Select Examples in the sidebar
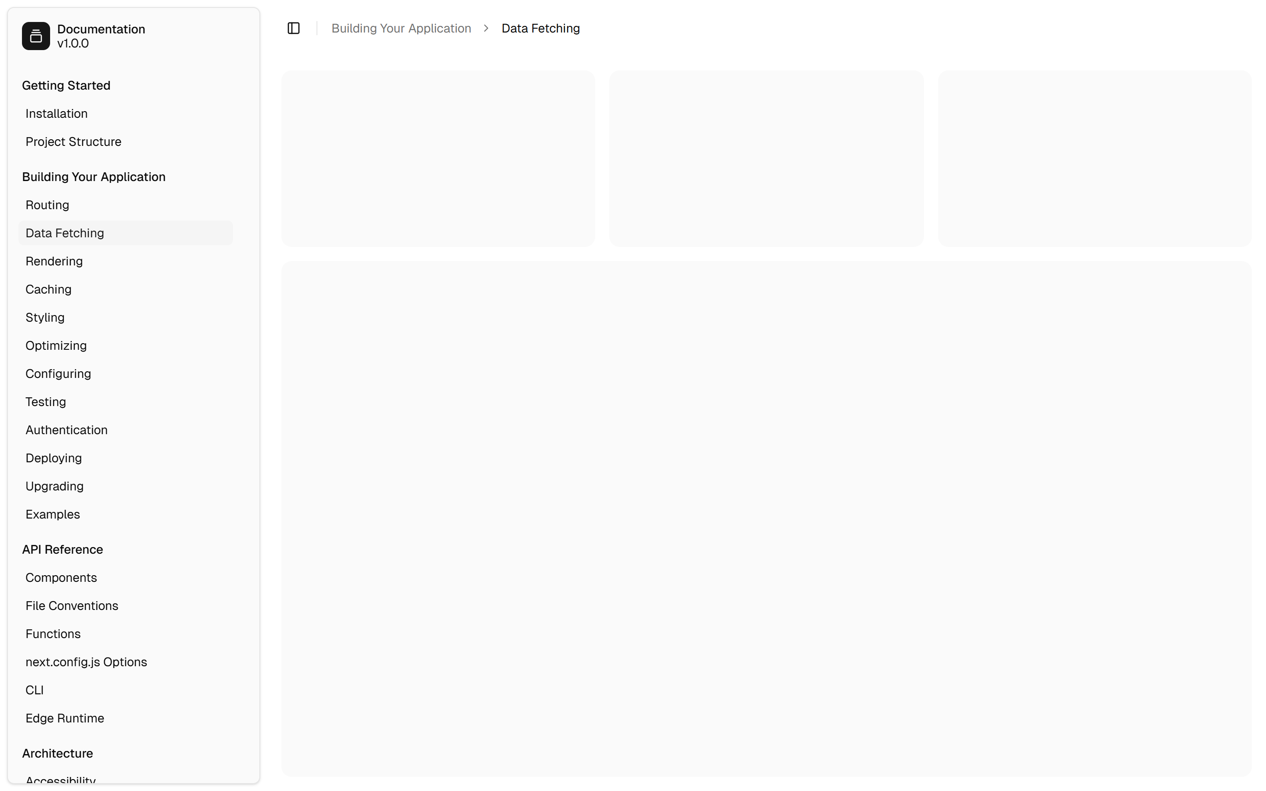Screen dimensions: 1266x791 click(x=52, y=514)
